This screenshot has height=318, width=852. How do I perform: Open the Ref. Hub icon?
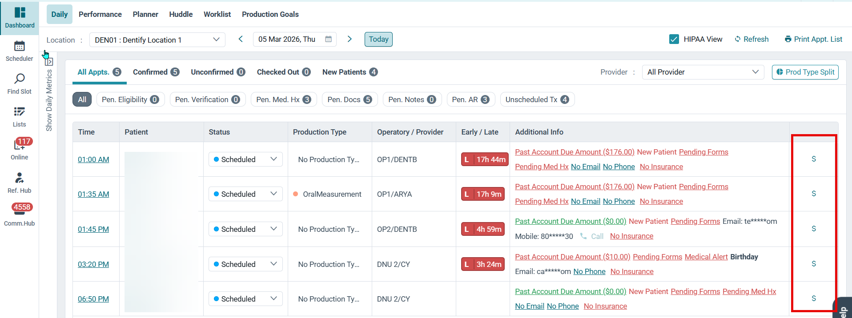click(x=19, y=178)
